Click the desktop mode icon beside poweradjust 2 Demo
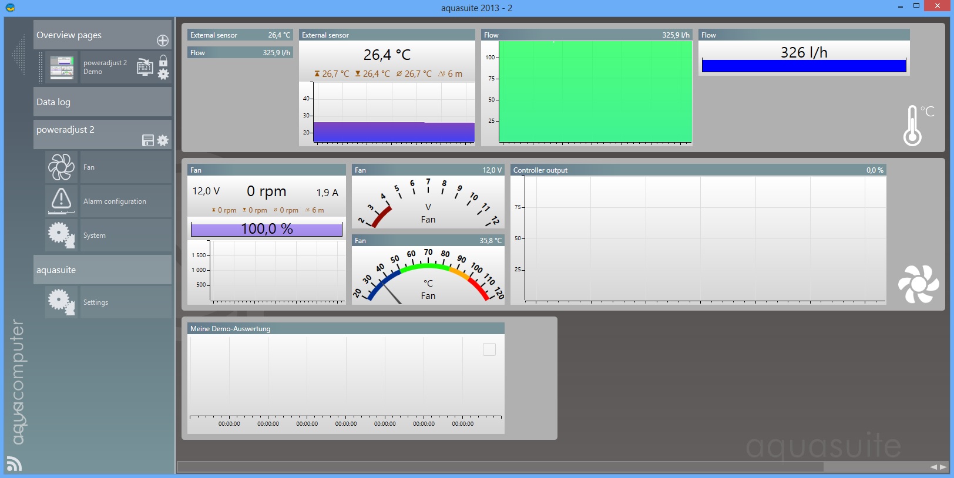954x478 pixels. click(145, 67)
